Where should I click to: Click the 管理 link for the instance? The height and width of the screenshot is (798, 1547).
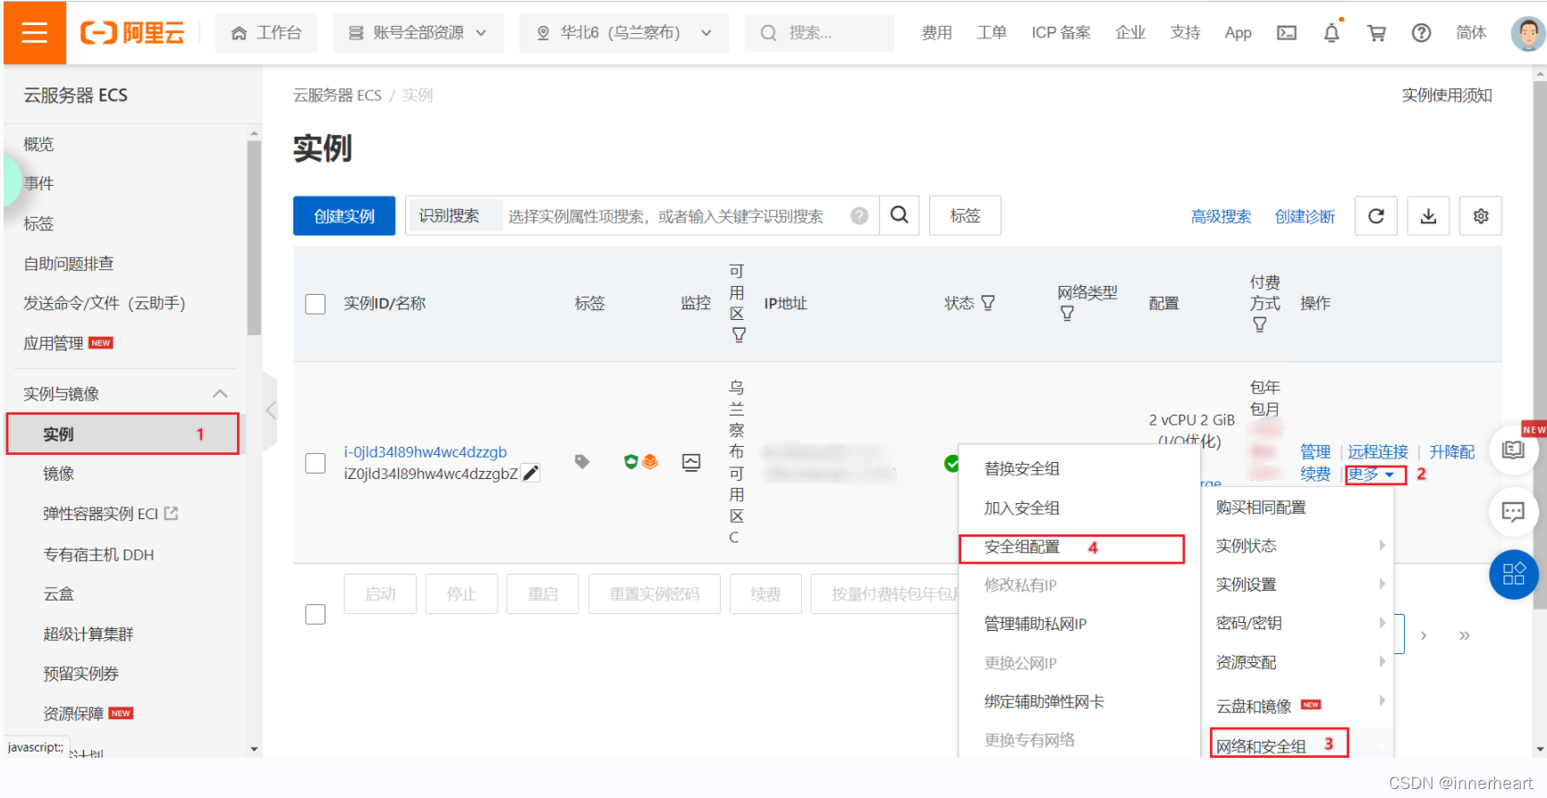(1315, 452)
